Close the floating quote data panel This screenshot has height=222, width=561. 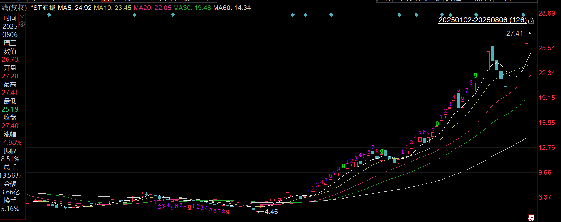(22, 17)
